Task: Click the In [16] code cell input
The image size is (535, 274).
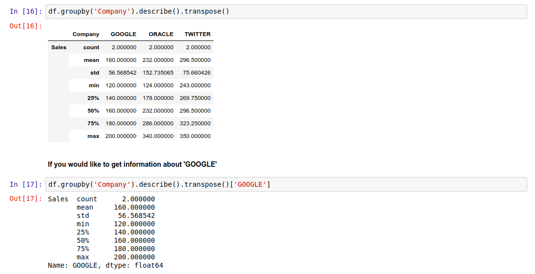Action: 286,12
